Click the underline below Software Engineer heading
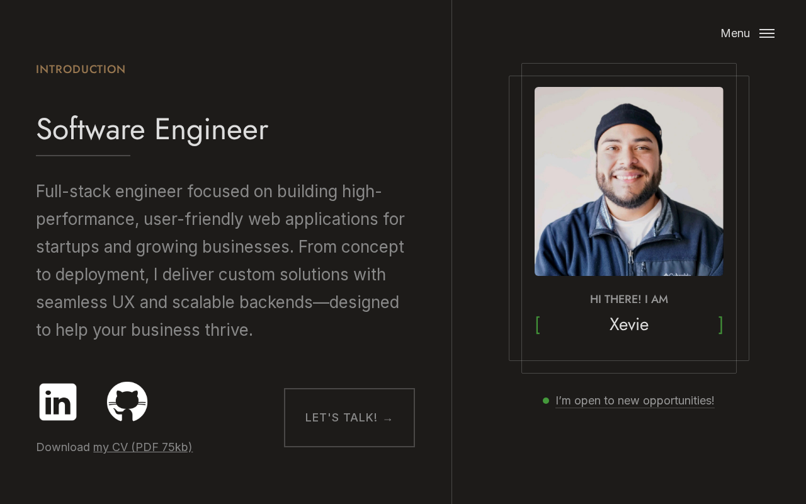Screen dimensions: 806x504 83,155
